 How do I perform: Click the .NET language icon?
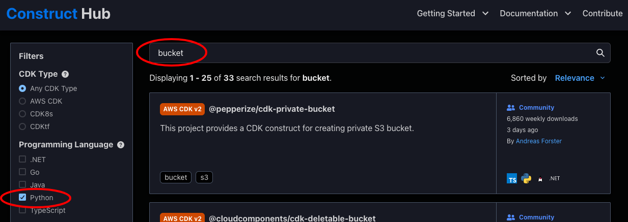coord(555,179)
